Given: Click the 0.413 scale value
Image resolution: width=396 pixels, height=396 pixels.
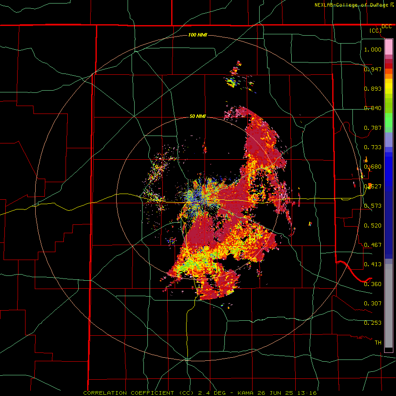Looking at the screenshot, I should click(x=373, y=264).
